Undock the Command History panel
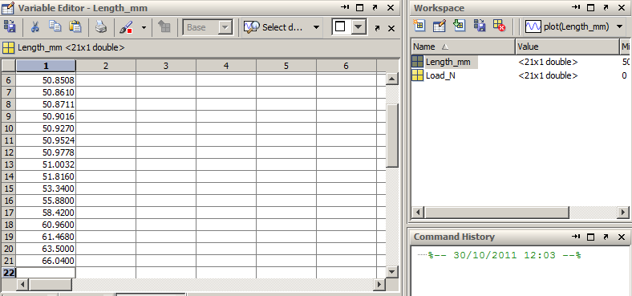 point(606,237)
